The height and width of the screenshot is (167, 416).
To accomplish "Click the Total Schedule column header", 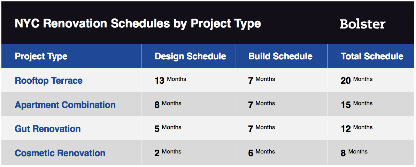I will [371, 56].
